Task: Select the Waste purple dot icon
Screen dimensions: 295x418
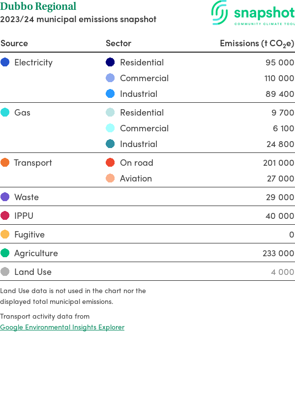Action: pyautogui.click(x=5, y=197)
